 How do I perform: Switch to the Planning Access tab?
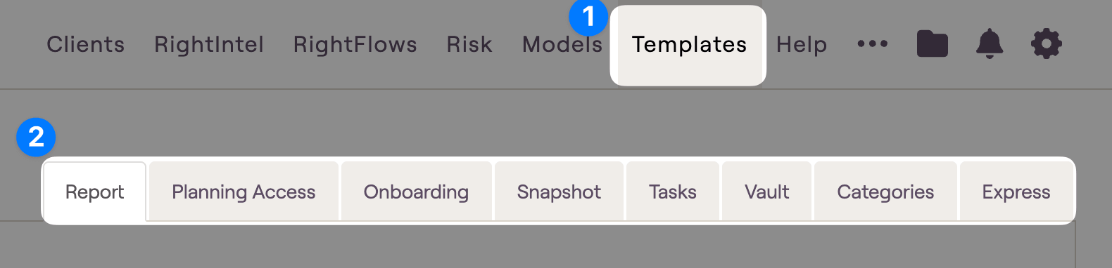244,192
